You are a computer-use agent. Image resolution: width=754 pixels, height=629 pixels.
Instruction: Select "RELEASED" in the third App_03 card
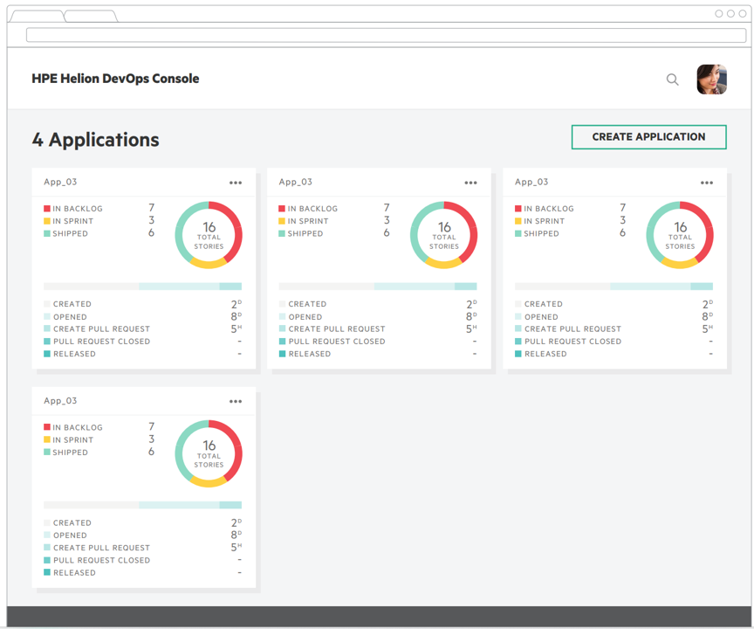tap(545, 354)
